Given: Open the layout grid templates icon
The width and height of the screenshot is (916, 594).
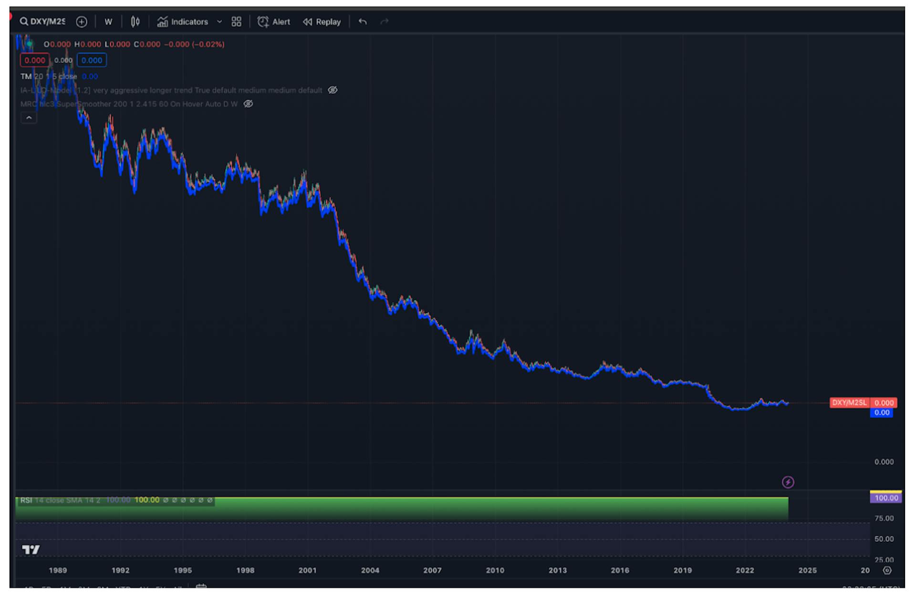Looking at the screenshot, I should pyautogui.click(x=236, y=21).
